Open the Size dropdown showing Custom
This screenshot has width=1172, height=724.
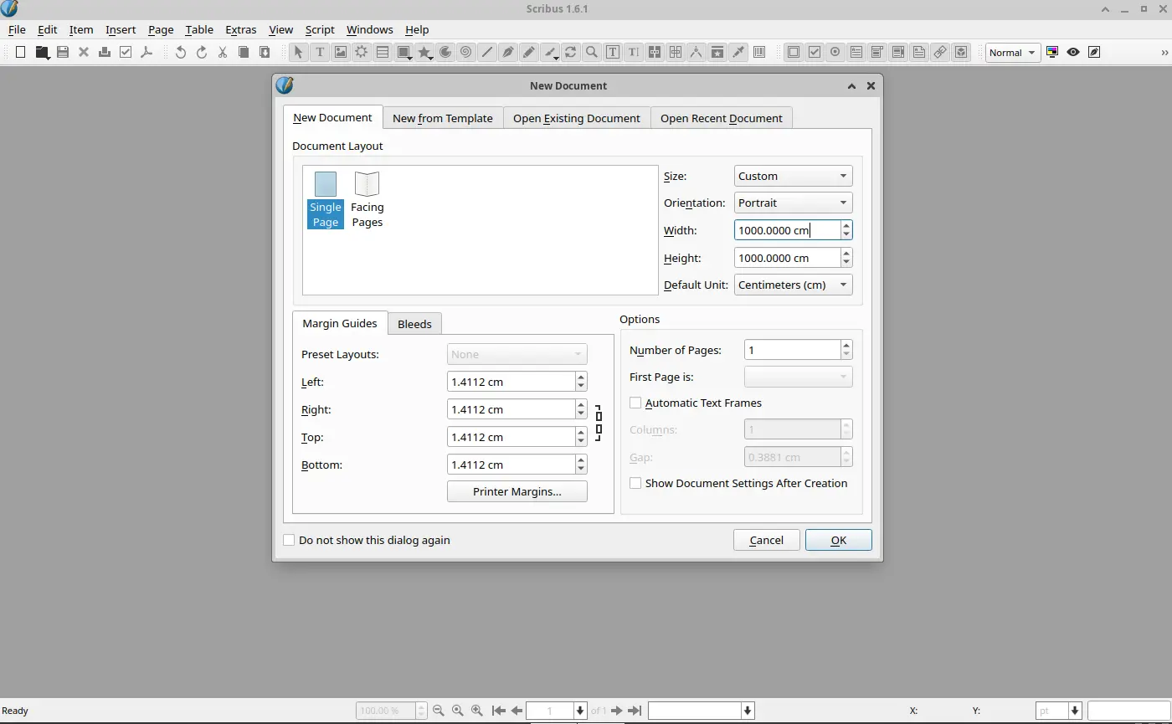(x=792, y=176)
